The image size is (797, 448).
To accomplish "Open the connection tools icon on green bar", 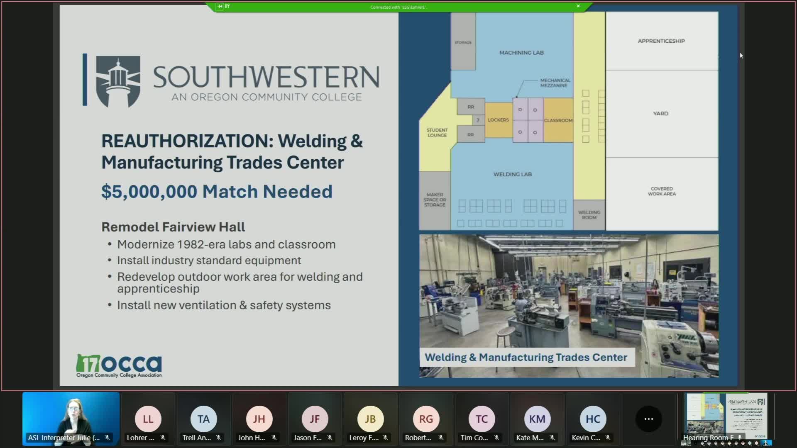I will (x=227, y=6).
